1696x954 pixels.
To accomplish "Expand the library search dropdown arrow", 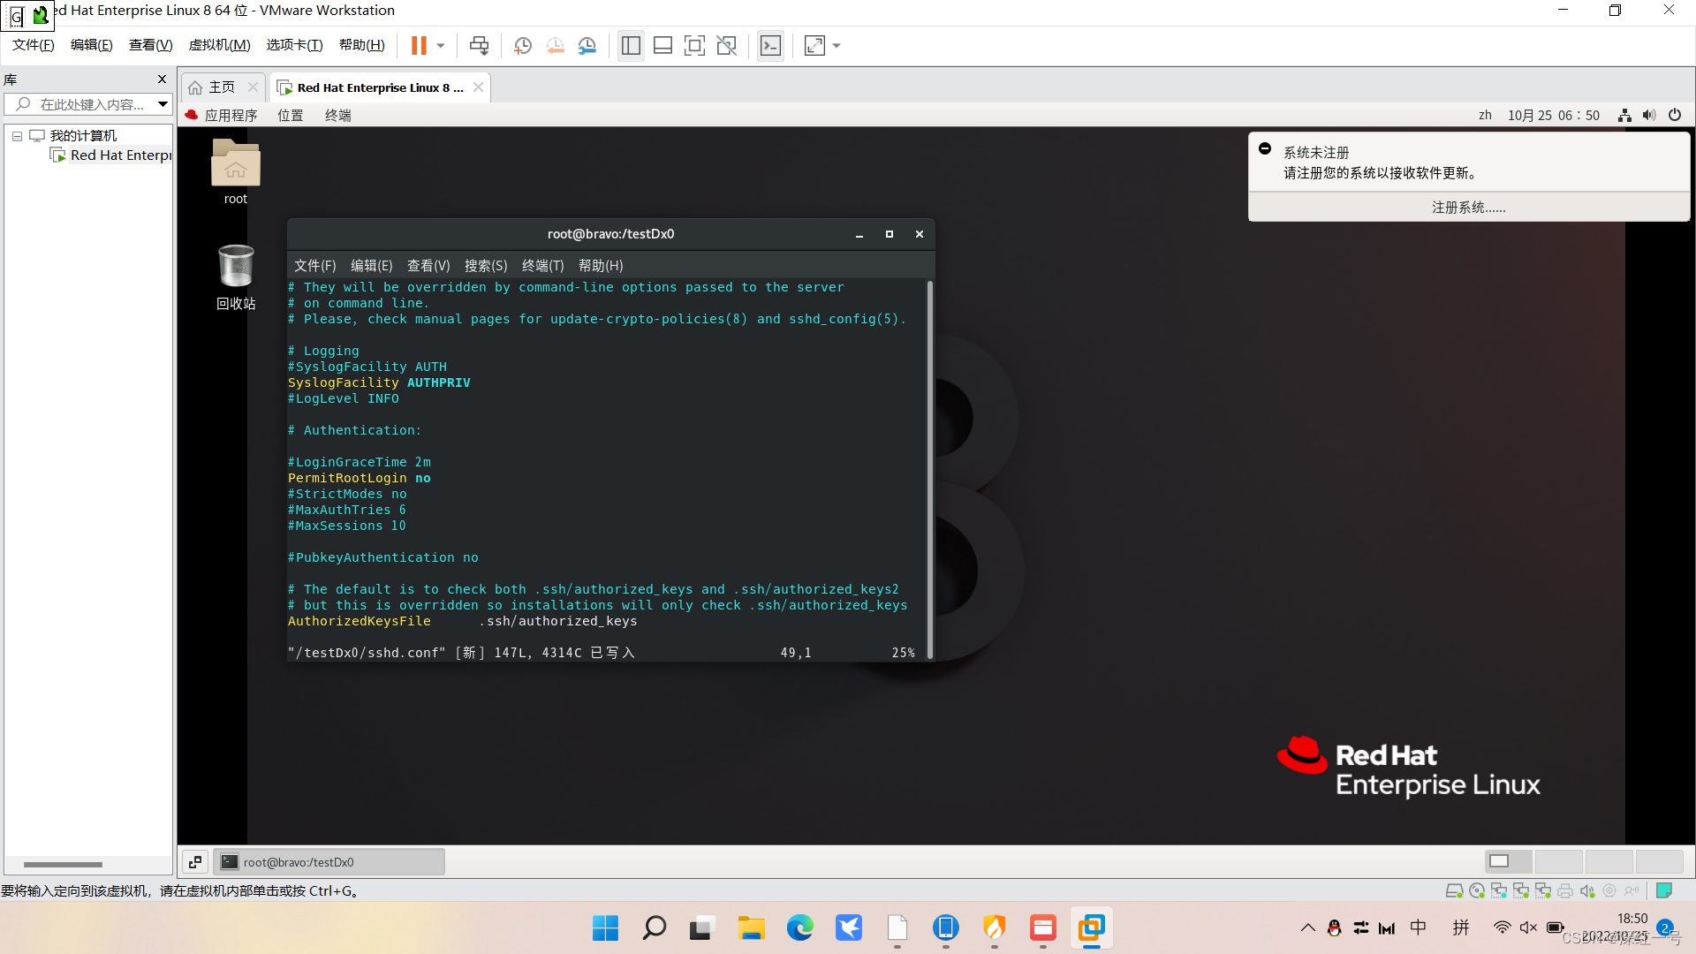I will pyautogui.click(x=163, y=104).
